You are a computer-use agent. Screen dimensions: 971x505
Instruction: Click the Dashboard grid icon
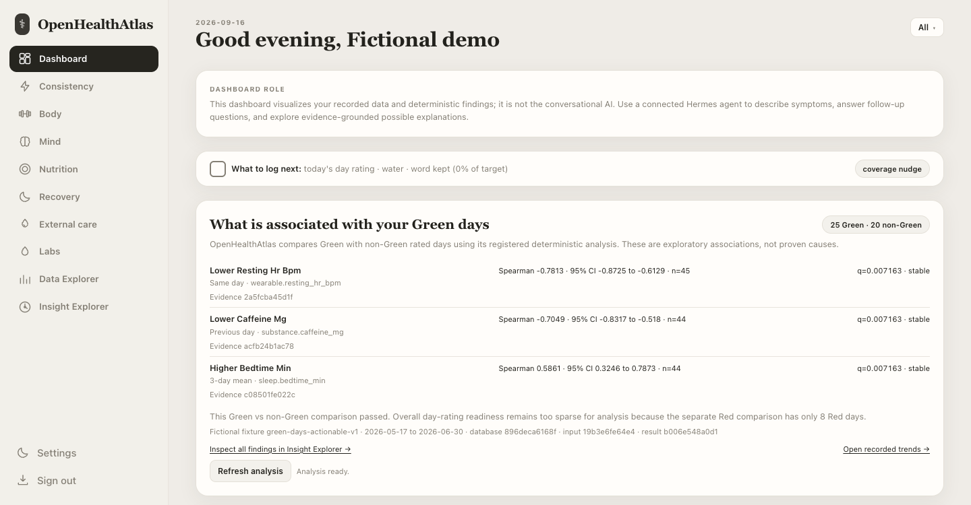[x=25, y=59]
